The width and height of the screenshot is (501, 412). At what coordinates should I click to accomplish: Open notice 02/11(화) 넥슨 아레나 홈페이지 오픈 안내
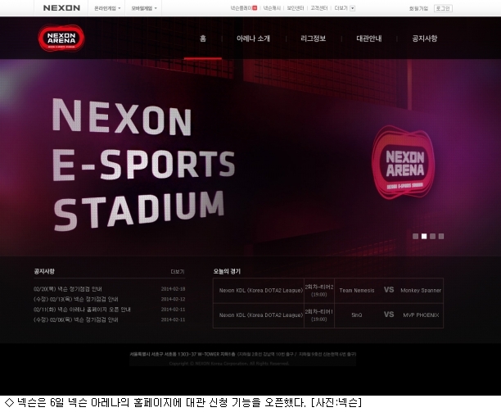[82, 310]
